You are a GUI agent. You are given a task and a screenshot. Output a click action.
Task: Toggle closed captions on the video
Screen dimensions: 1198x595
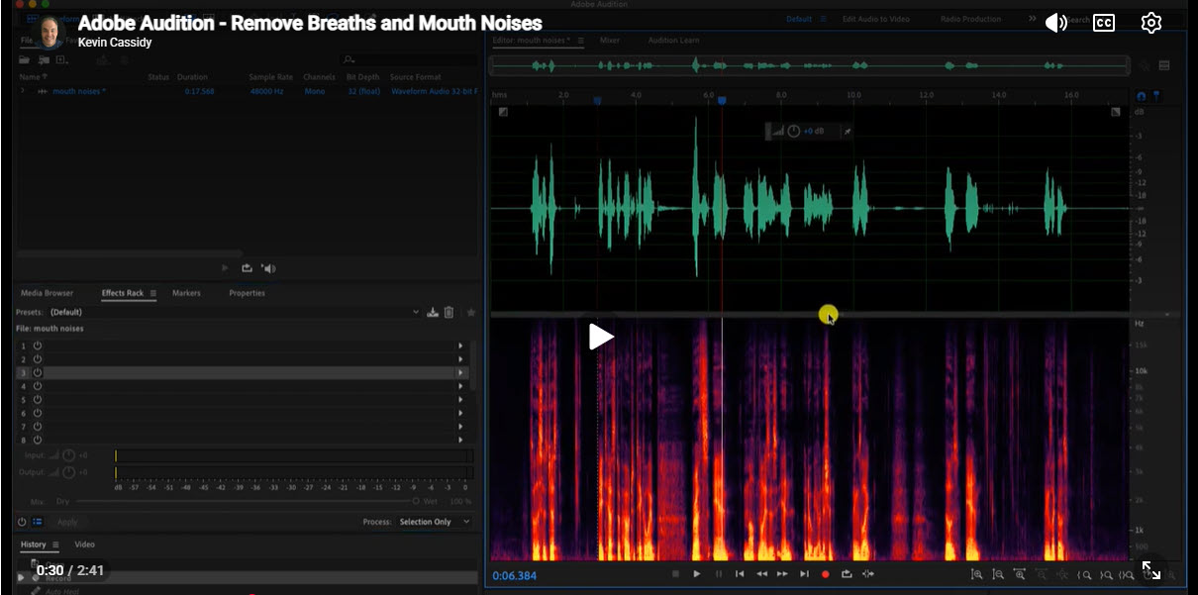(x=1104, y=23)
